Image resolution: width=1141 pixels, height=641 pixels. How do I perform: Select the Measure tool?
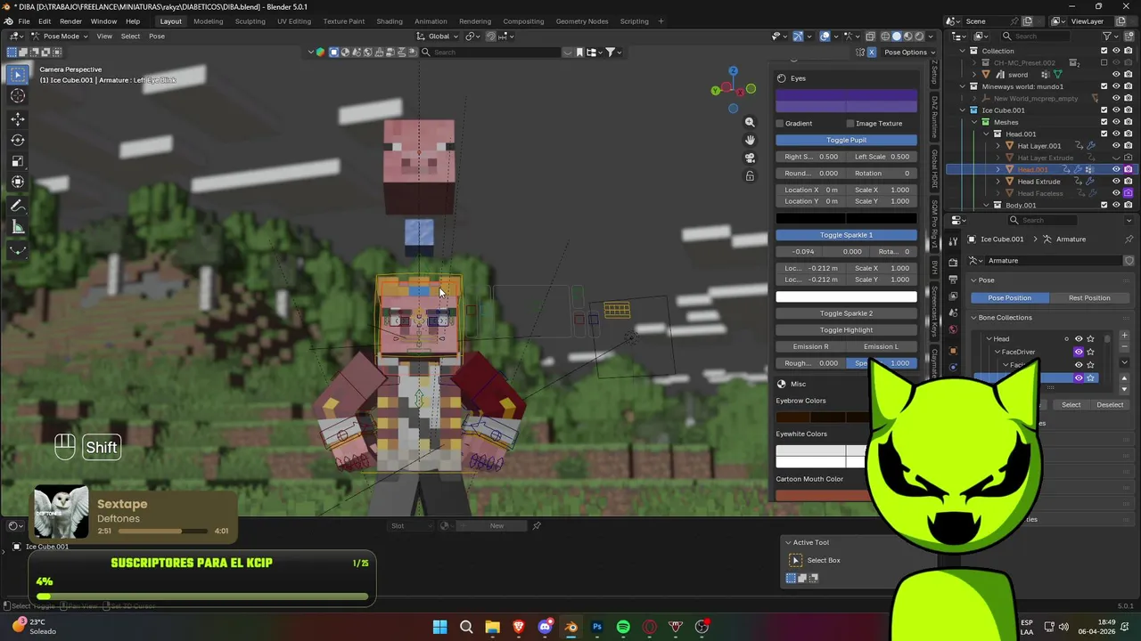18,227
